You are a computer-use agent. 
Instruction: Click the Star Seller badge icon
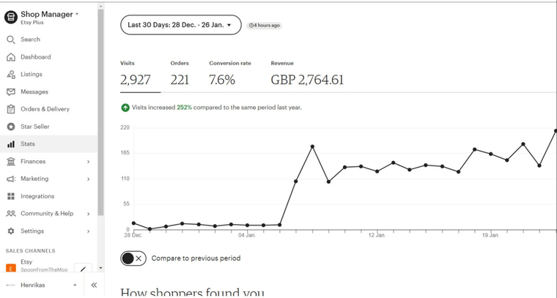coord(11,127)
